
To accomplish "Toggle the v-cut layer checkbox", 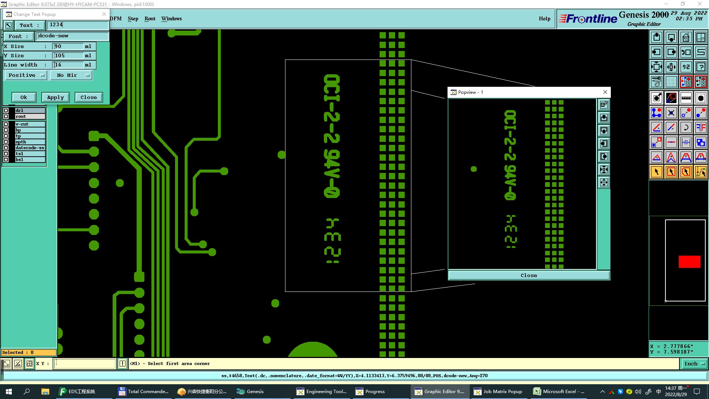I will pos(6,124).
